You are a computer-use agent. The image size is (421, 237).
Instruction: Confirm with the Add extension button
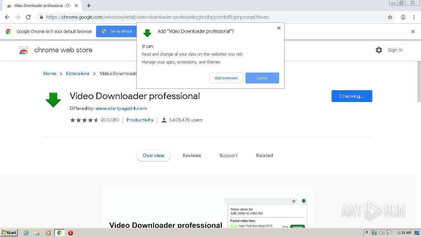226,78
